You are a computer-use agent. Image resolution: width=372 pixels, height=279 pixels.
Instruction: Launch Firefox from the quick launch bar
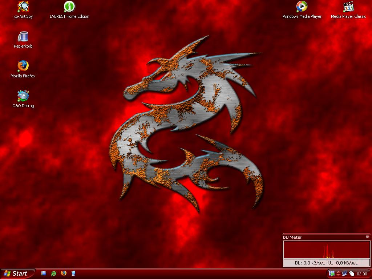pyautogui.click(x=64, y=273)
